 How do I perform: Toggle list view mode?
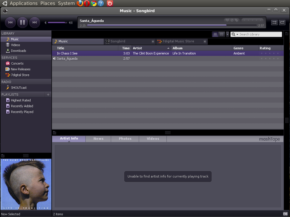pos(215,34)
